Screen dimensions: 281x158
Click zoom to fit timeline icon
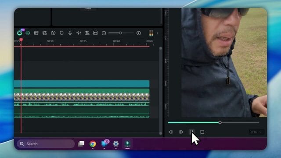(x=95, y=33)
